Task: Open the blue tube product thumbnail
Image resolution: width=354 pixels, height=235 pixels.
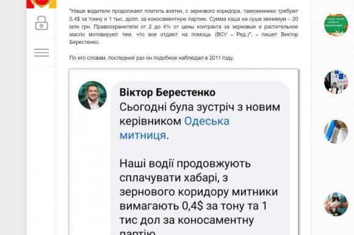Action: click(336, 132)
